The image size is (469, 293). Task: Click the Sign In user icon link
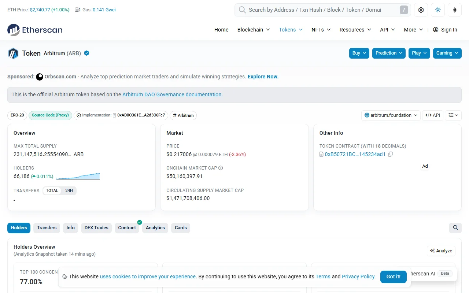click(x=445, y=30)
